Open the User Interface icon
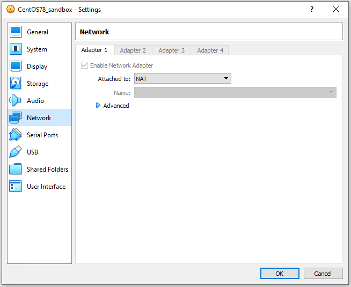The width and height of the screenshot is (351, 287). click(x=16, y=187)
